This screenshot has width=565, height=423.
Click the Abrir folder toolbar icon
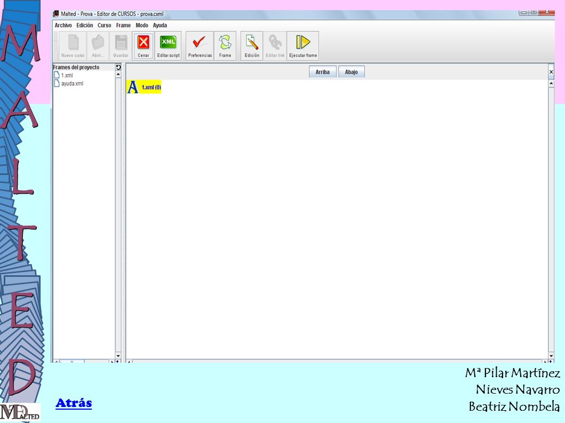click(x=98, y=46)
